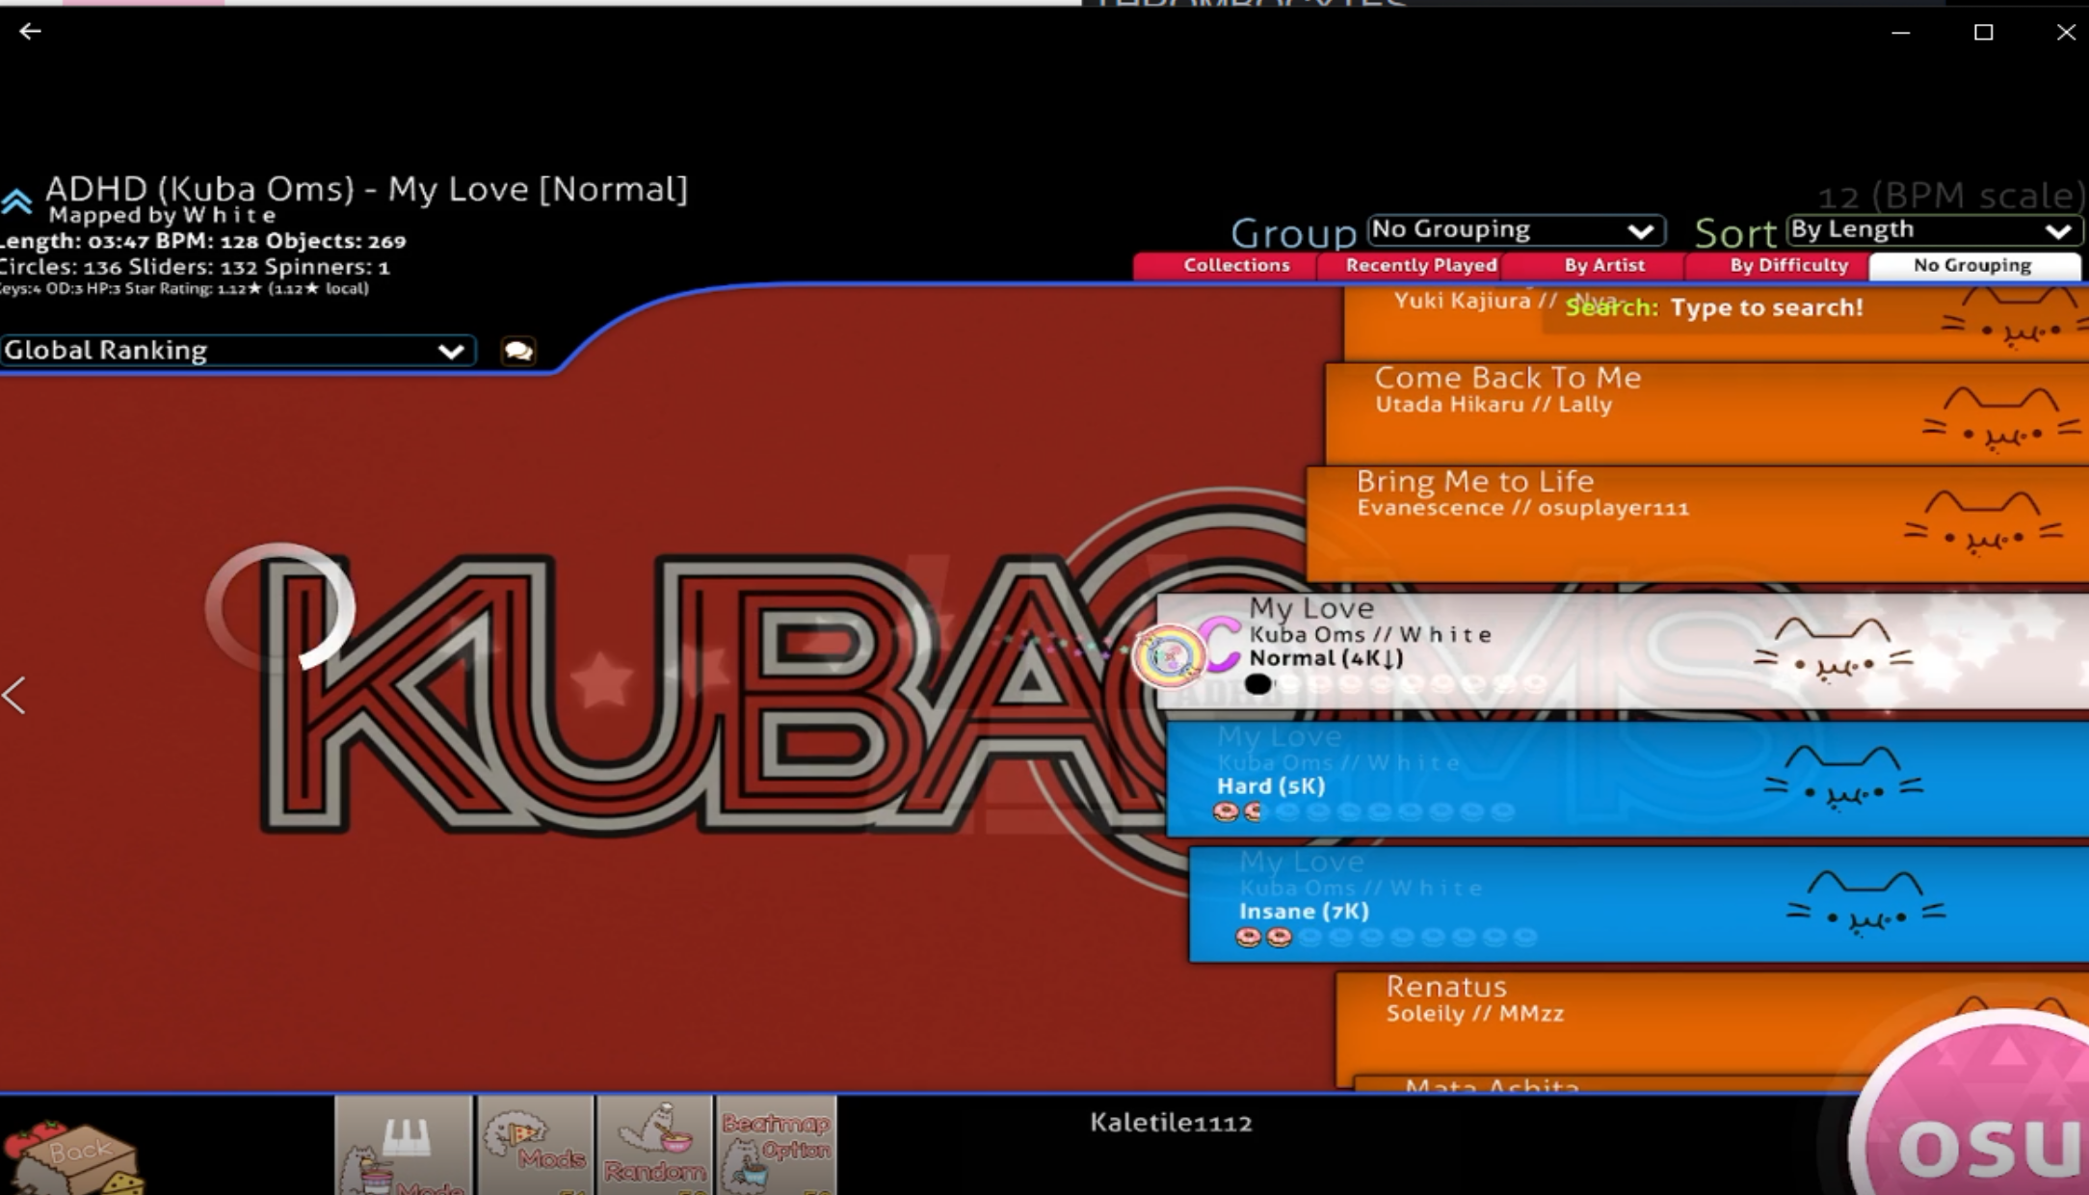Click the left chevron arrow on screen edge

click(14, 695)
